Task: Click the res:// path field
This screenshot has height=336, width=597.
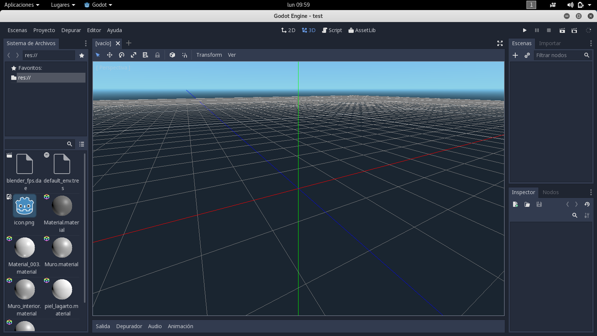Action: tap(49, 55)
